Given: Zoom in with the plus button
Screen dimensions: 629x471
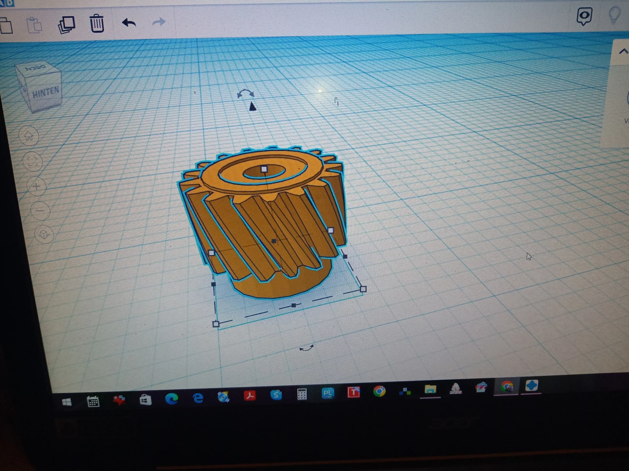Looking at the screenshot, I should pos(37,186).
